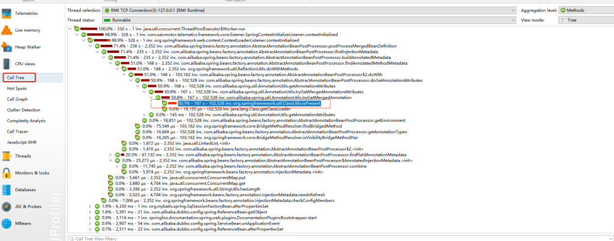Collapse the tryGetMergedAnnotation node
This screenshot has width=614, height=241.
[x=151, y=98]
